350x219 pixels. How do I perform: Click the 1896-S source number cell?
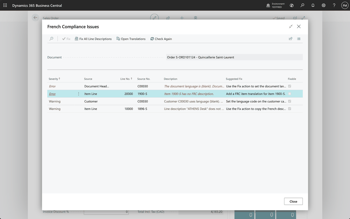tap(142, 109)
